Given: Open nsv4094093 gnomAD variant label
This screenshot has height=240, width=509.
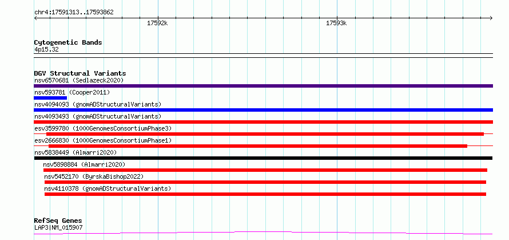Looking at the screenshot, I should pyautogui.click(x=98, y=104).
